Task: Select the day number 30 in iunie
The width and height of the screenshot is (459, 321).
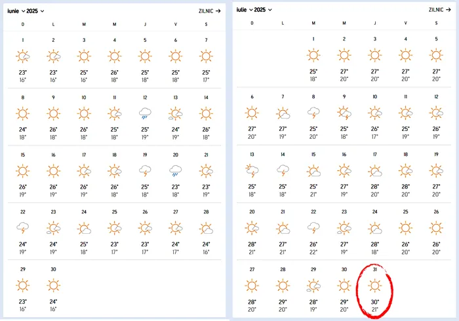Action: (53, 269)
